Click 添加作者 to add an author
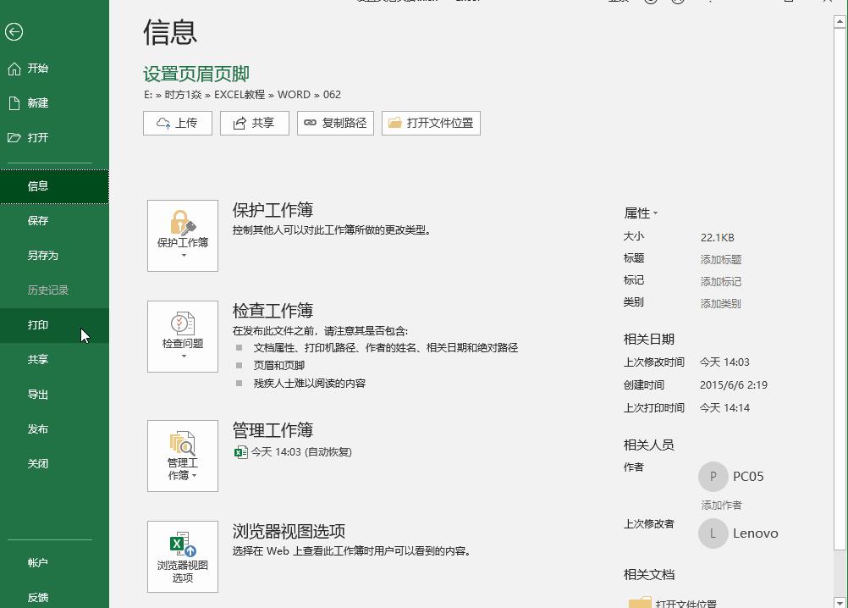848x608 pixels. coord(721,505)
